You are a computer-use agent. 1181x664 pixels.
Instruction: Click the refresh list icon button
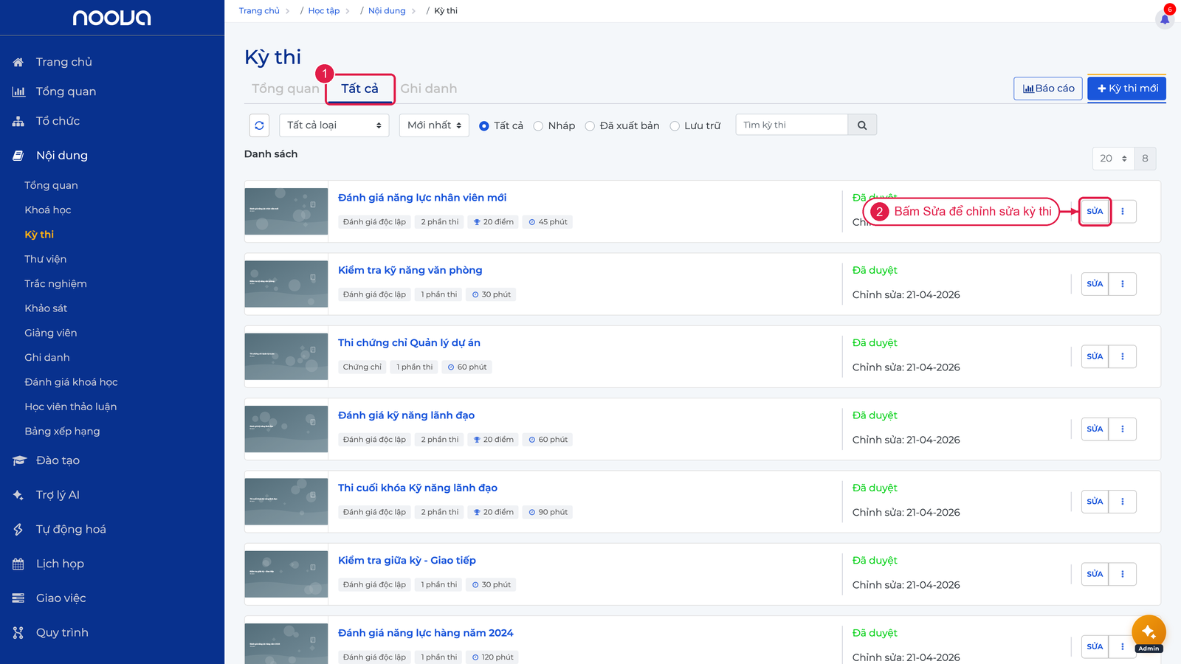(x=259, y=125)
